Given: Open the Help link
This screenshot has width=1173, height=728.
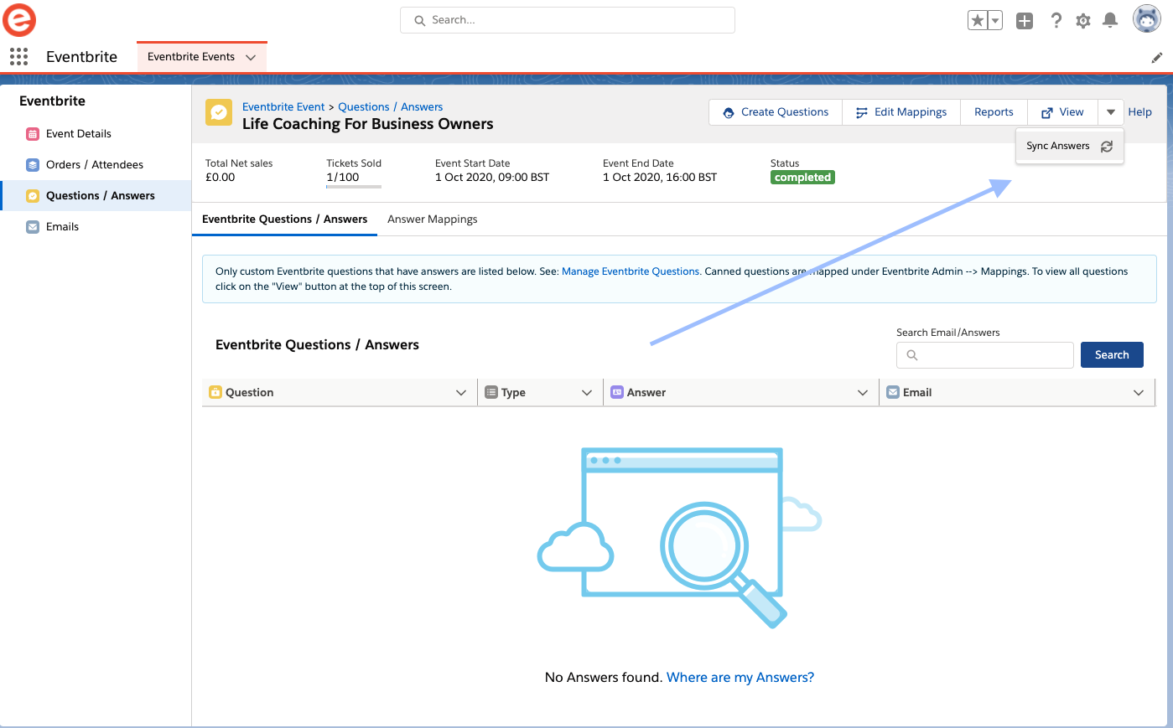Looking at the screenshot, I should [1139, 112].
